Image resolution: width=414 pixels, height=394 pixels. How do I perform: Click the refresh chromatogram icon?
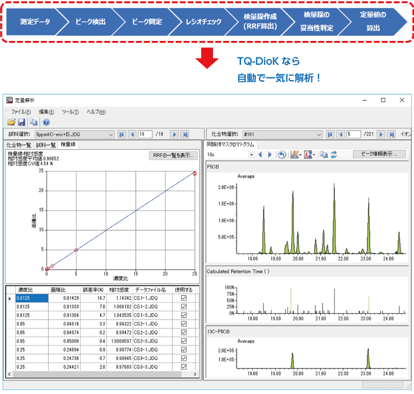click(334, 154)
